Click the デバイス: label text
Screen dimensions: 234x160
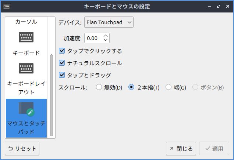click(70, 22)
